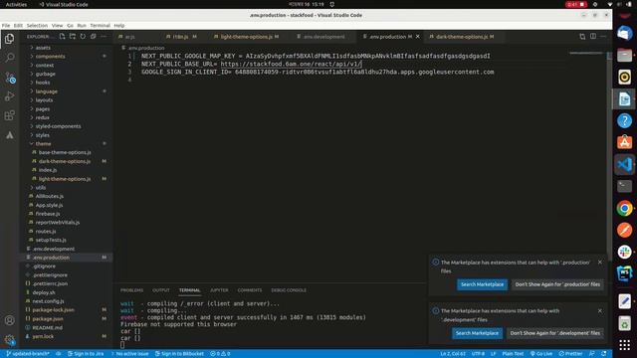Click the notifications bell in status bar
637x358 pixels.
click(604, 354)
